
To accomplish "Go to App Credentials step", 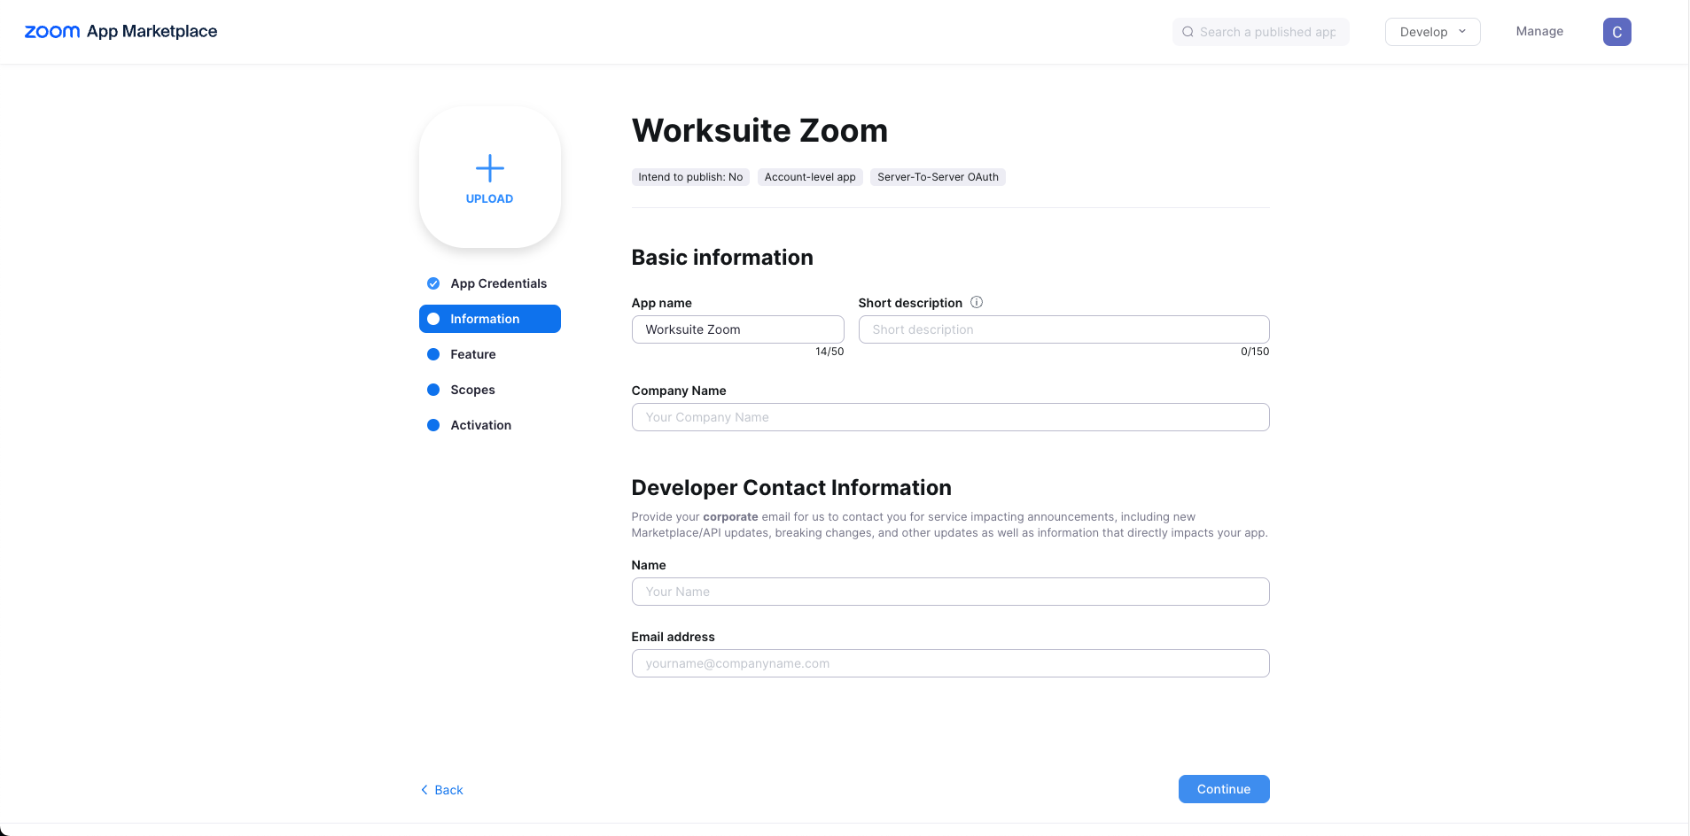I will tap(489, 283).
